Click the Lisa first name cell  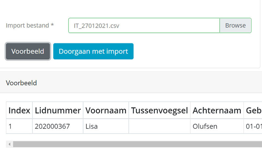[x=106, y=126]
